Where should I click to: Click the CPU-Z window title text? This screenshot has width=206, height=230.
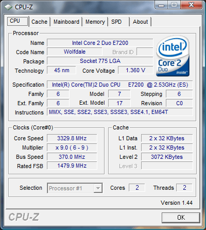(x=24, y=7)
